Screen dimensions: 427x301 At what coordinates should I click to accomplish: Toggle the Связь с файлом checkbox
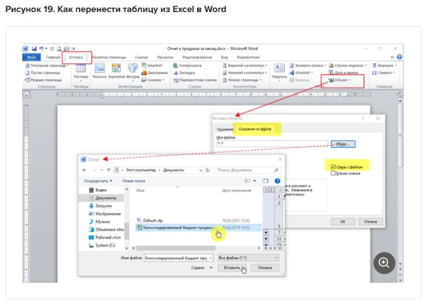332,167
